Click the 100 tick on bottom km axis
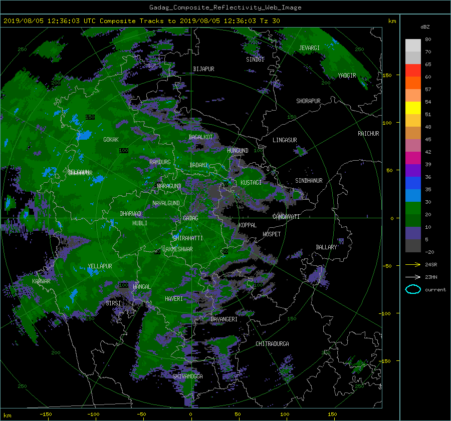This screenshot has width=451, height=421. pyautogui.click(x=285, y=414)
